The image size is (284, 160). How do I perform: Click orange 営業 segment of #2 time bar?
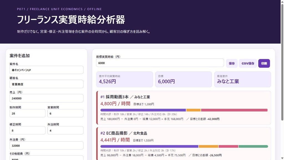point(208,146)
